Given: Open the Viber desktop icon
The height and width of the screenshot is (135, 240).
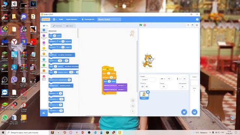Looking at the screenshot, I should 14,81.
